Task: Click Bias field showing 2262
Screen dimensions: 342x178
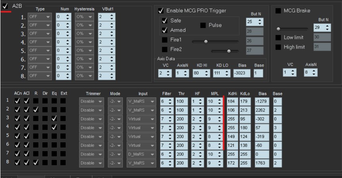Action: coord(262,110)
